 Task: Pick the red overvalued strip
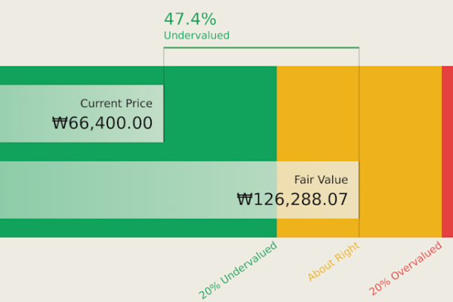coord(447,151)
